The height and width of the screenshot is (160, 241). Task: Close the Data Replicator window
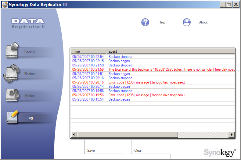click(x=236, y=5)
